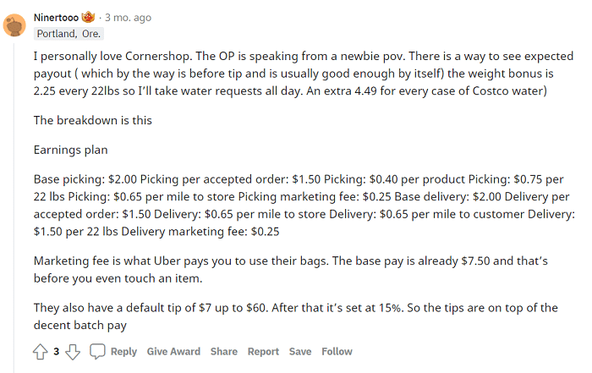Collapse the thread using the vertical line

(14, 207)
